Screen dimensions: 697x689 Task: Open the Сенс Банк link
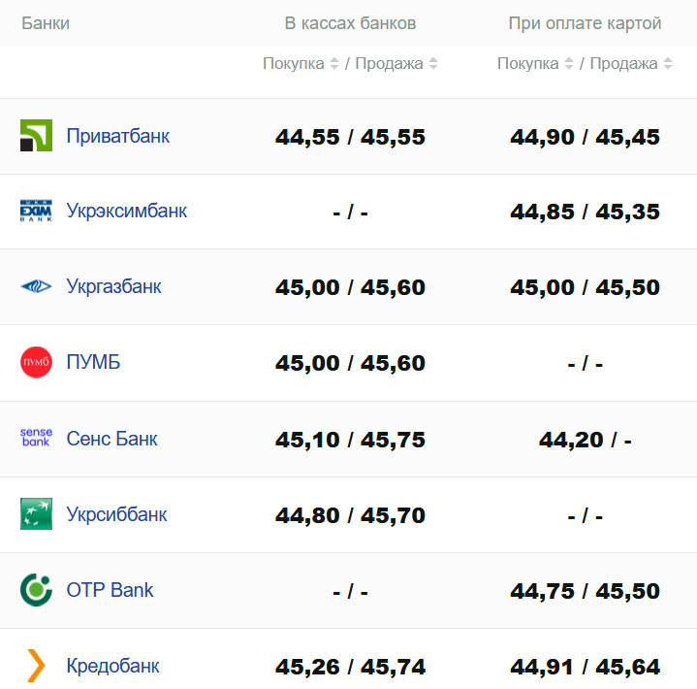[111, 439]
